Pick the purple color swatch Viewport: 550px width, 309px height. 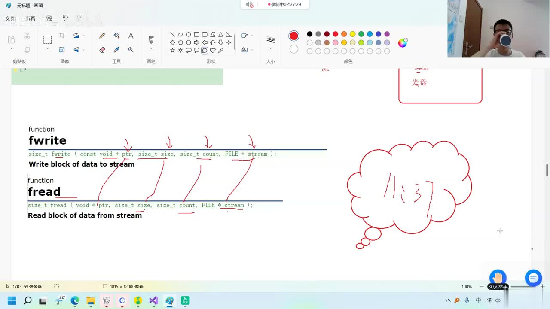(387, 34)
